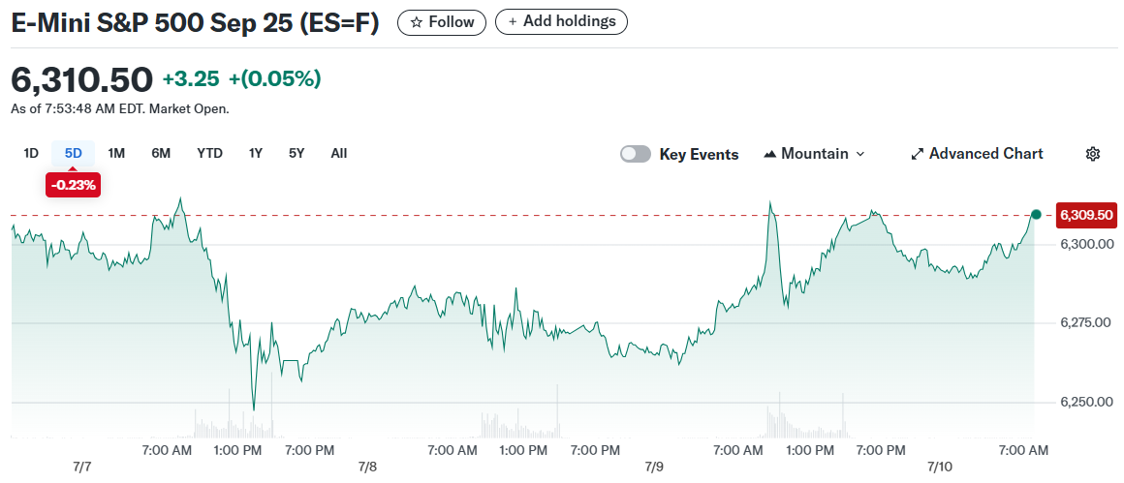Click the +(0.05%) percent change
This screenshot has height=483, width=1124.
[274, 78]
